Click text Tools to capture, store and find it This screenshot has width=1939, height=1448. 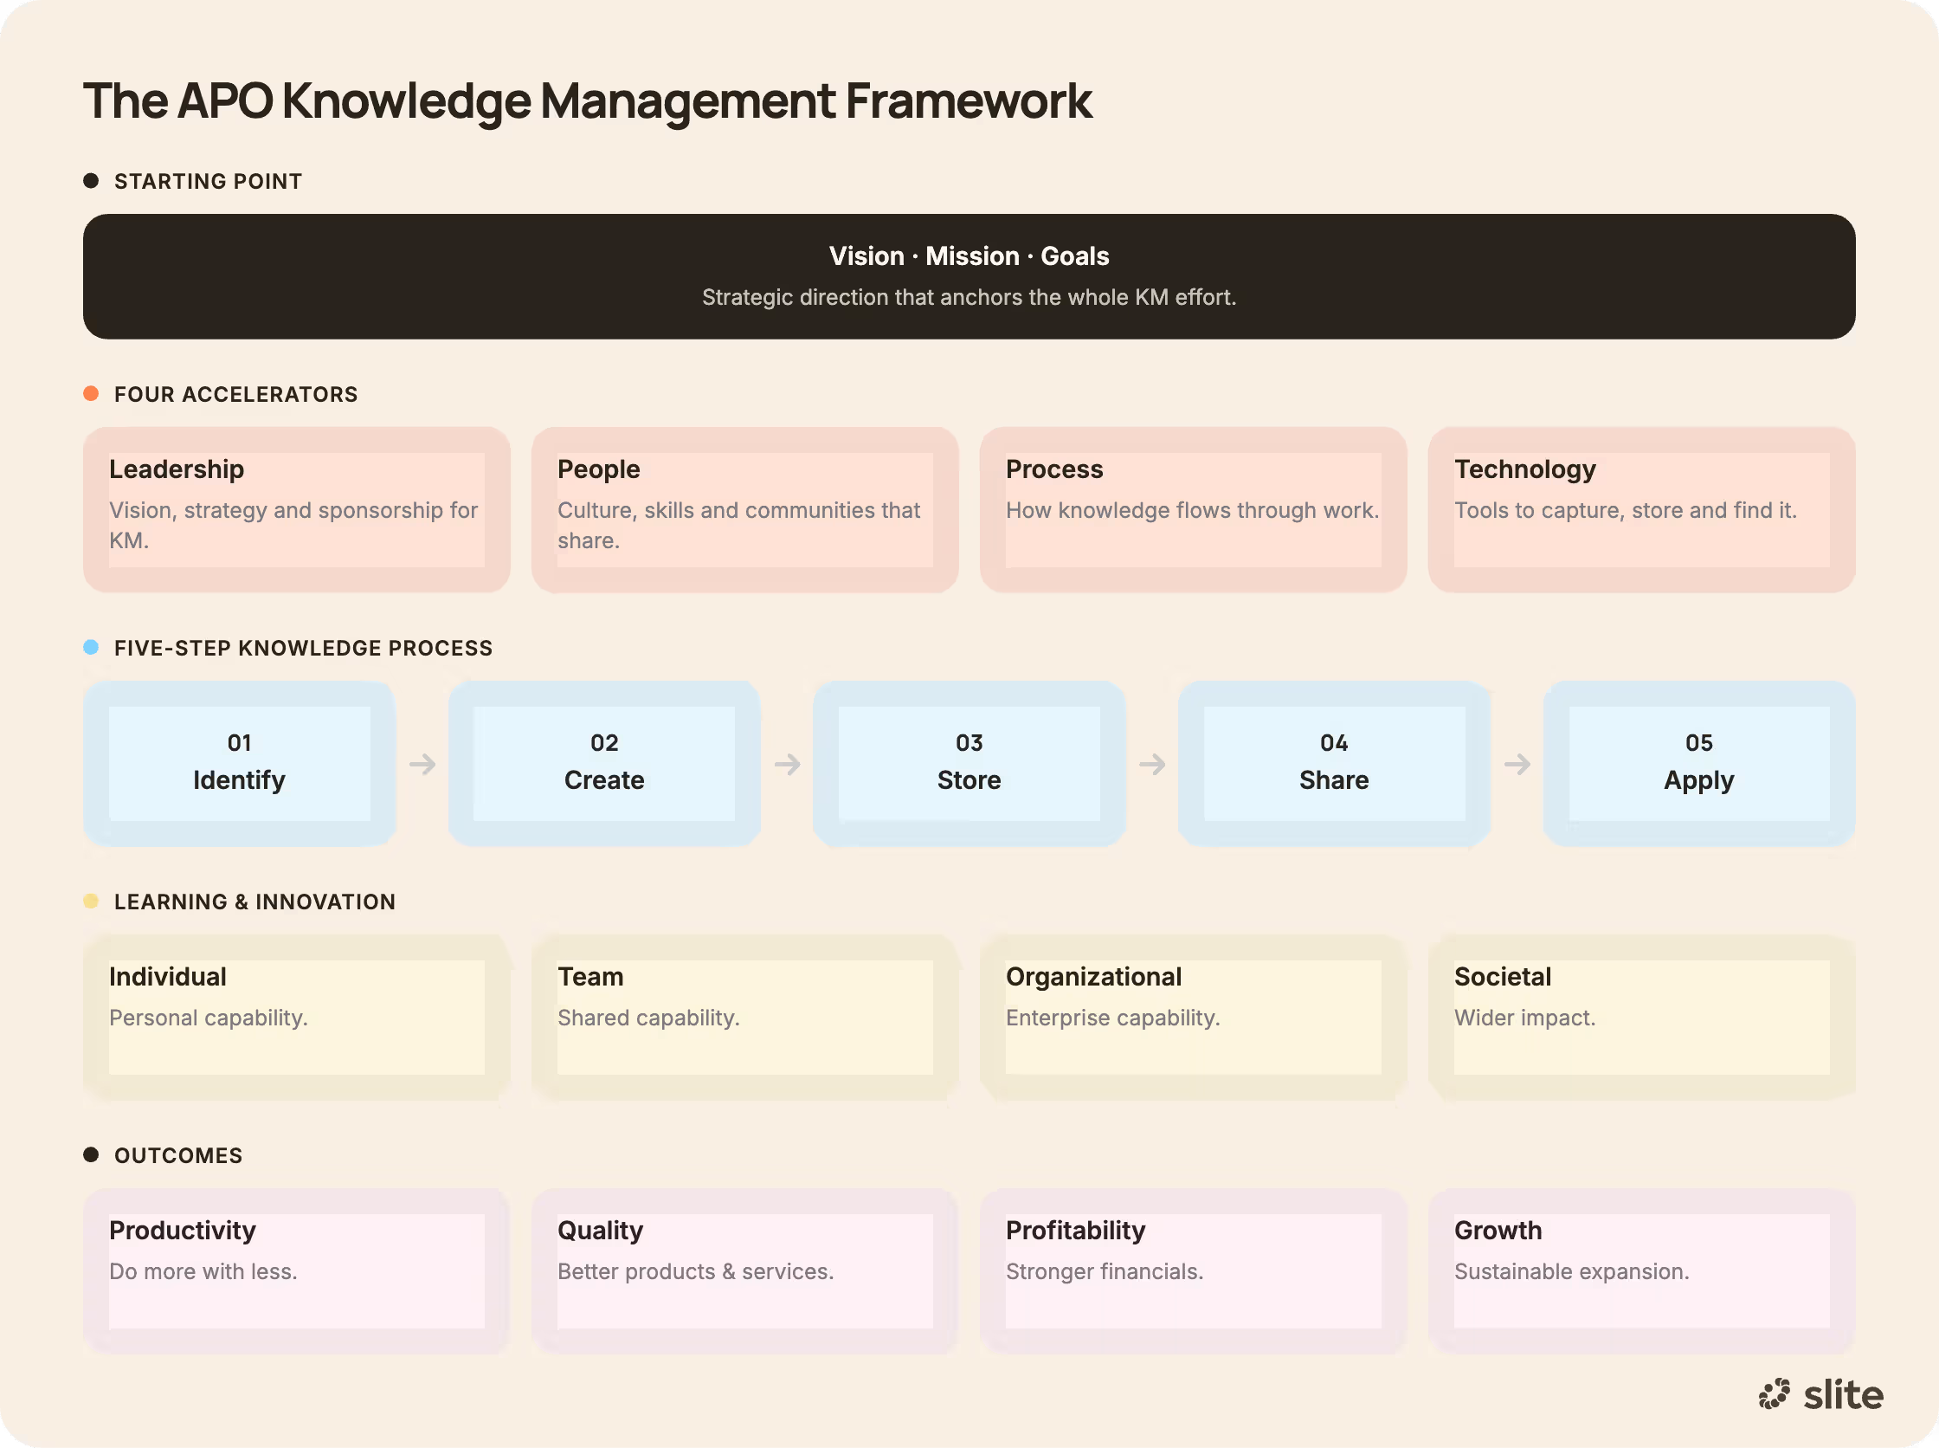1626,510
